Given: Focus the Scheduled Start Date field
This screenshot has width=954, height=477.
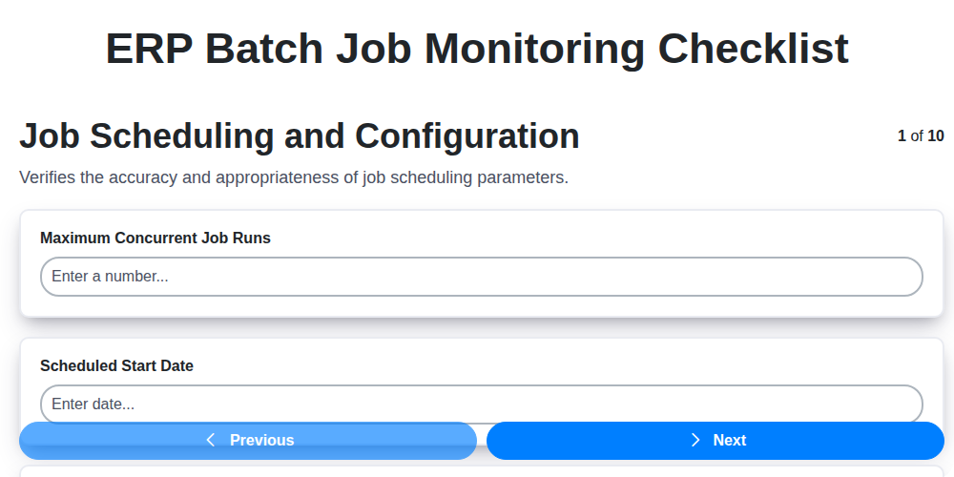Looking at the screenshot, I should (482, 404).
